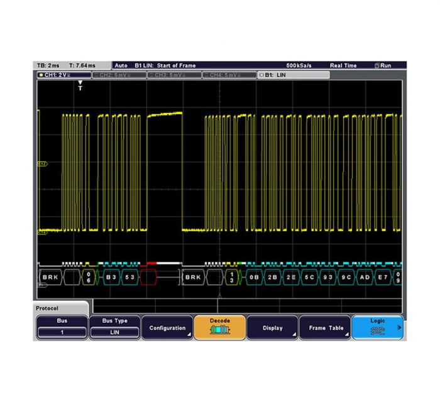This screenshot has height=402, width=440.
Task: Click the decoded B3 data byte
Action: tap(111, 276)
